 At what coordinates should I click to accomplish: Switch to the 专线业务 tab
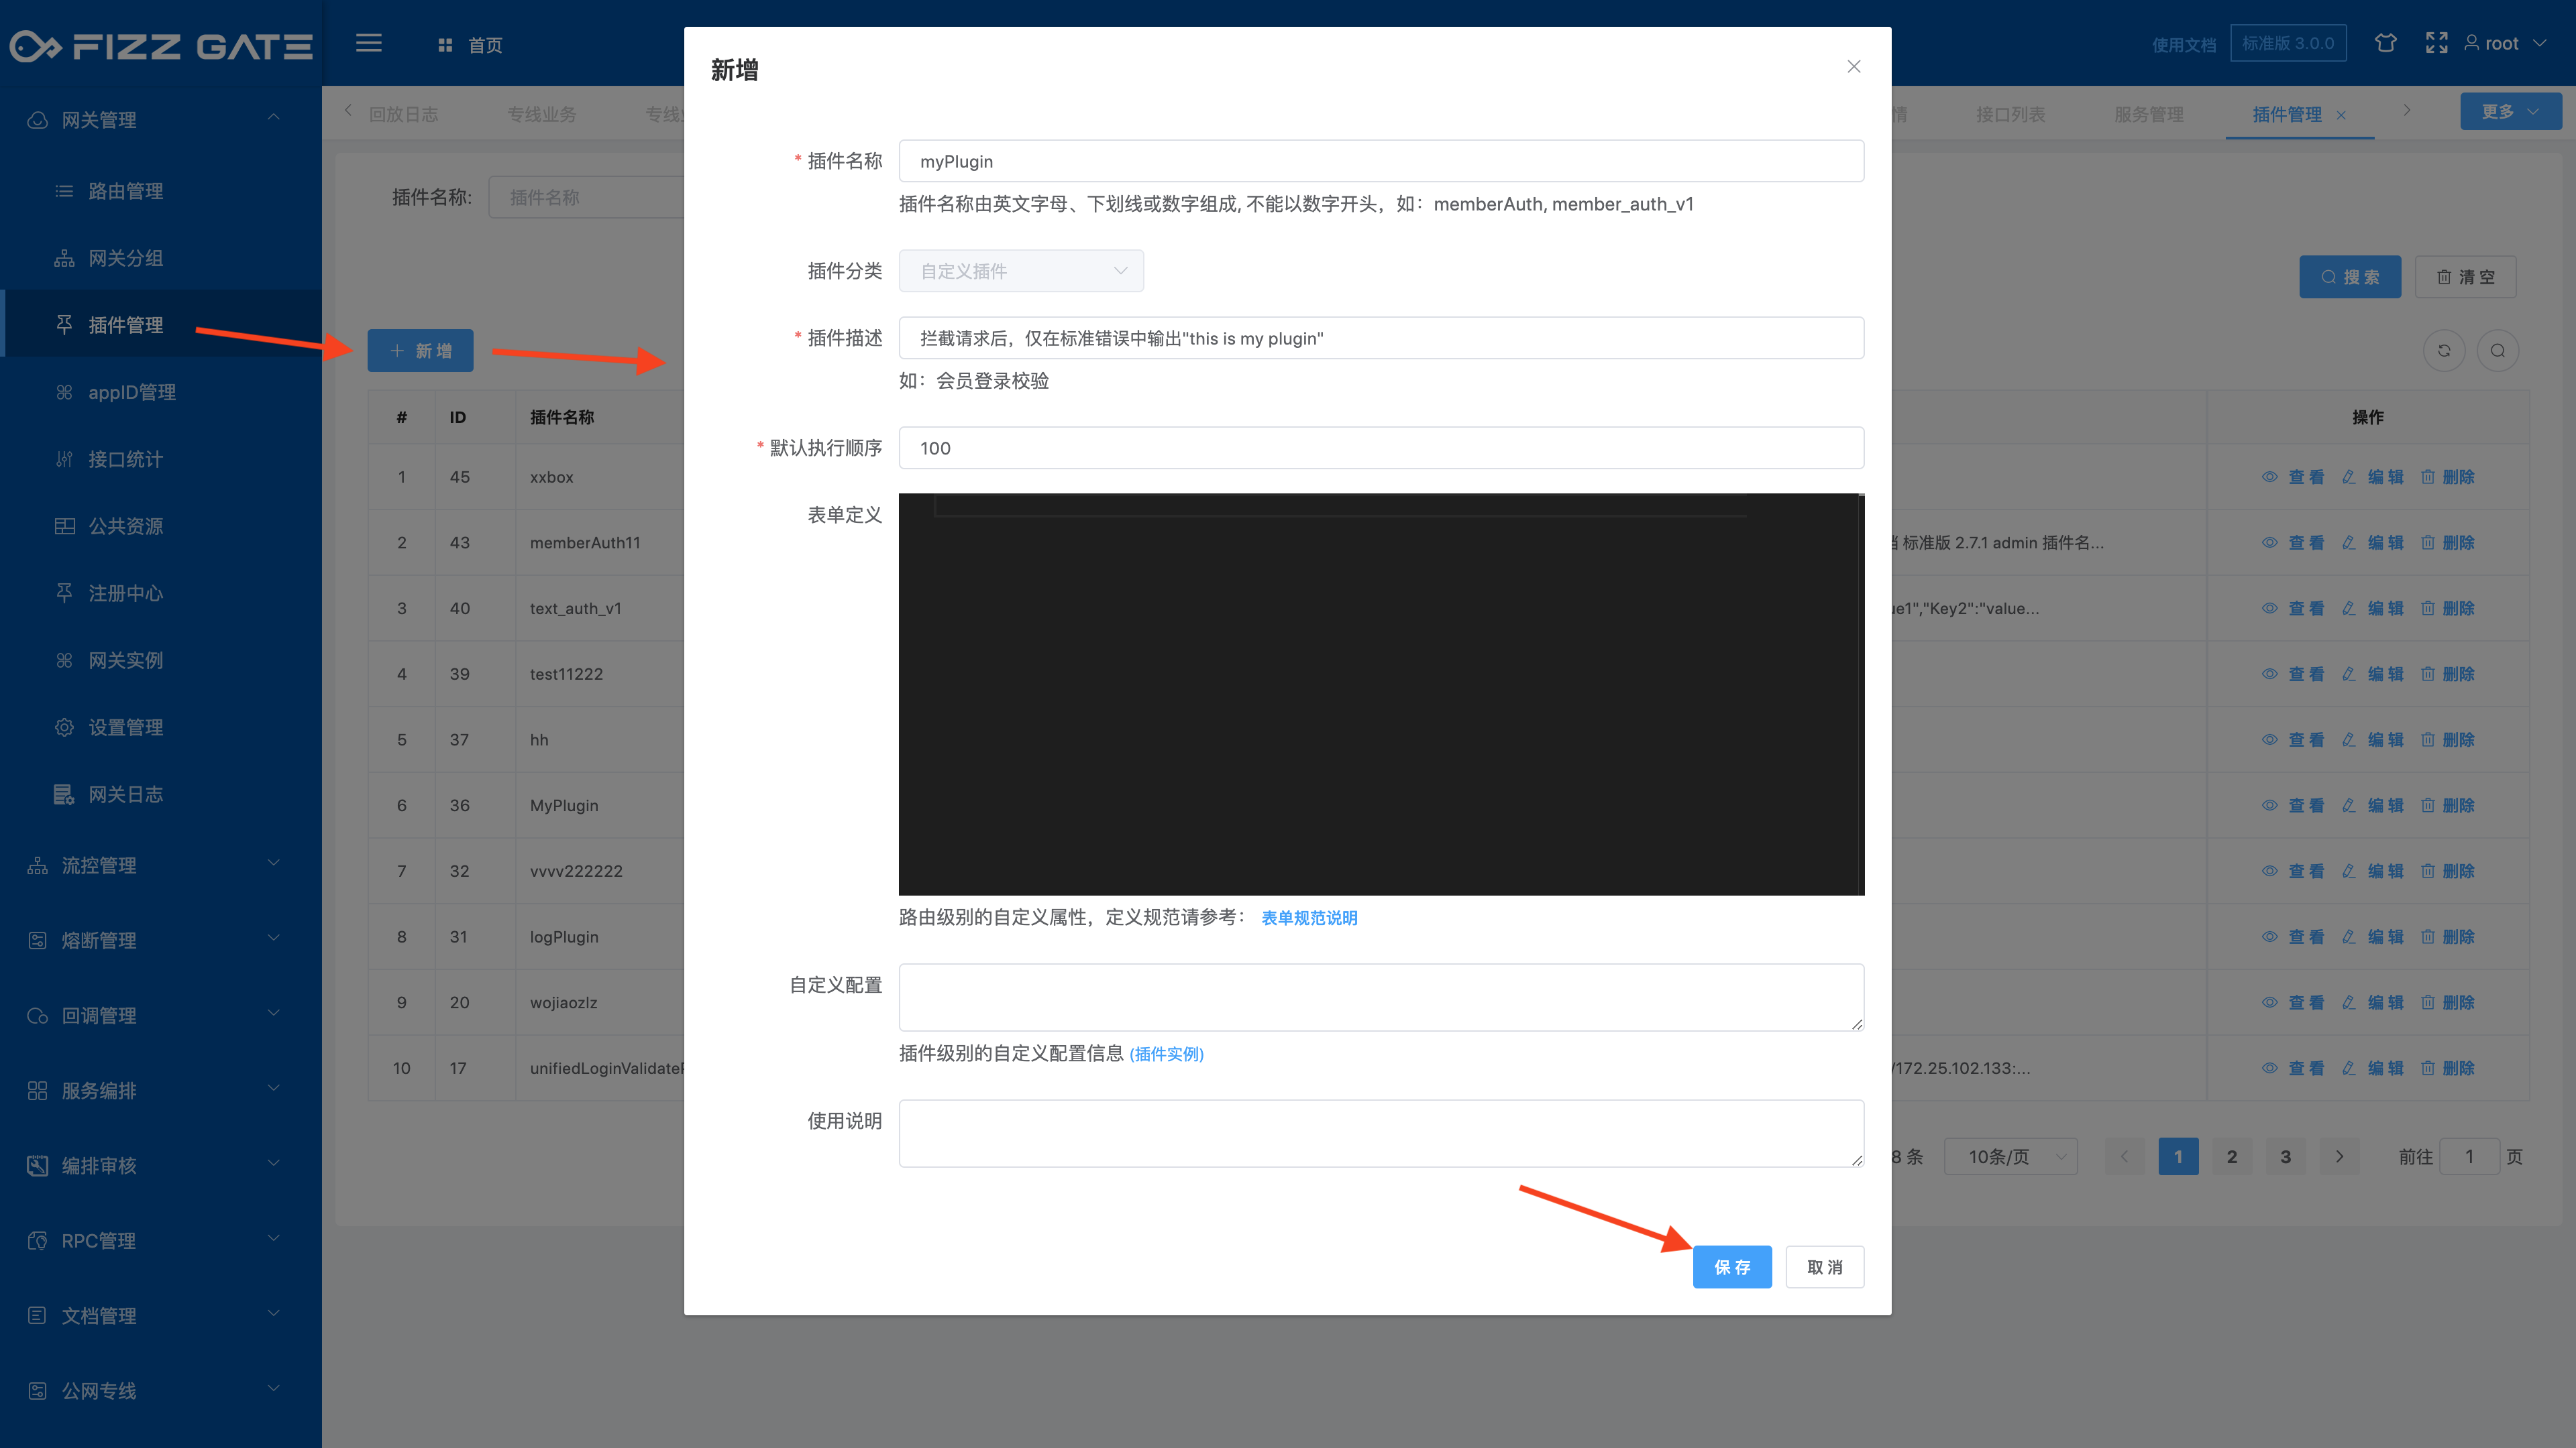tap(542, 114)
